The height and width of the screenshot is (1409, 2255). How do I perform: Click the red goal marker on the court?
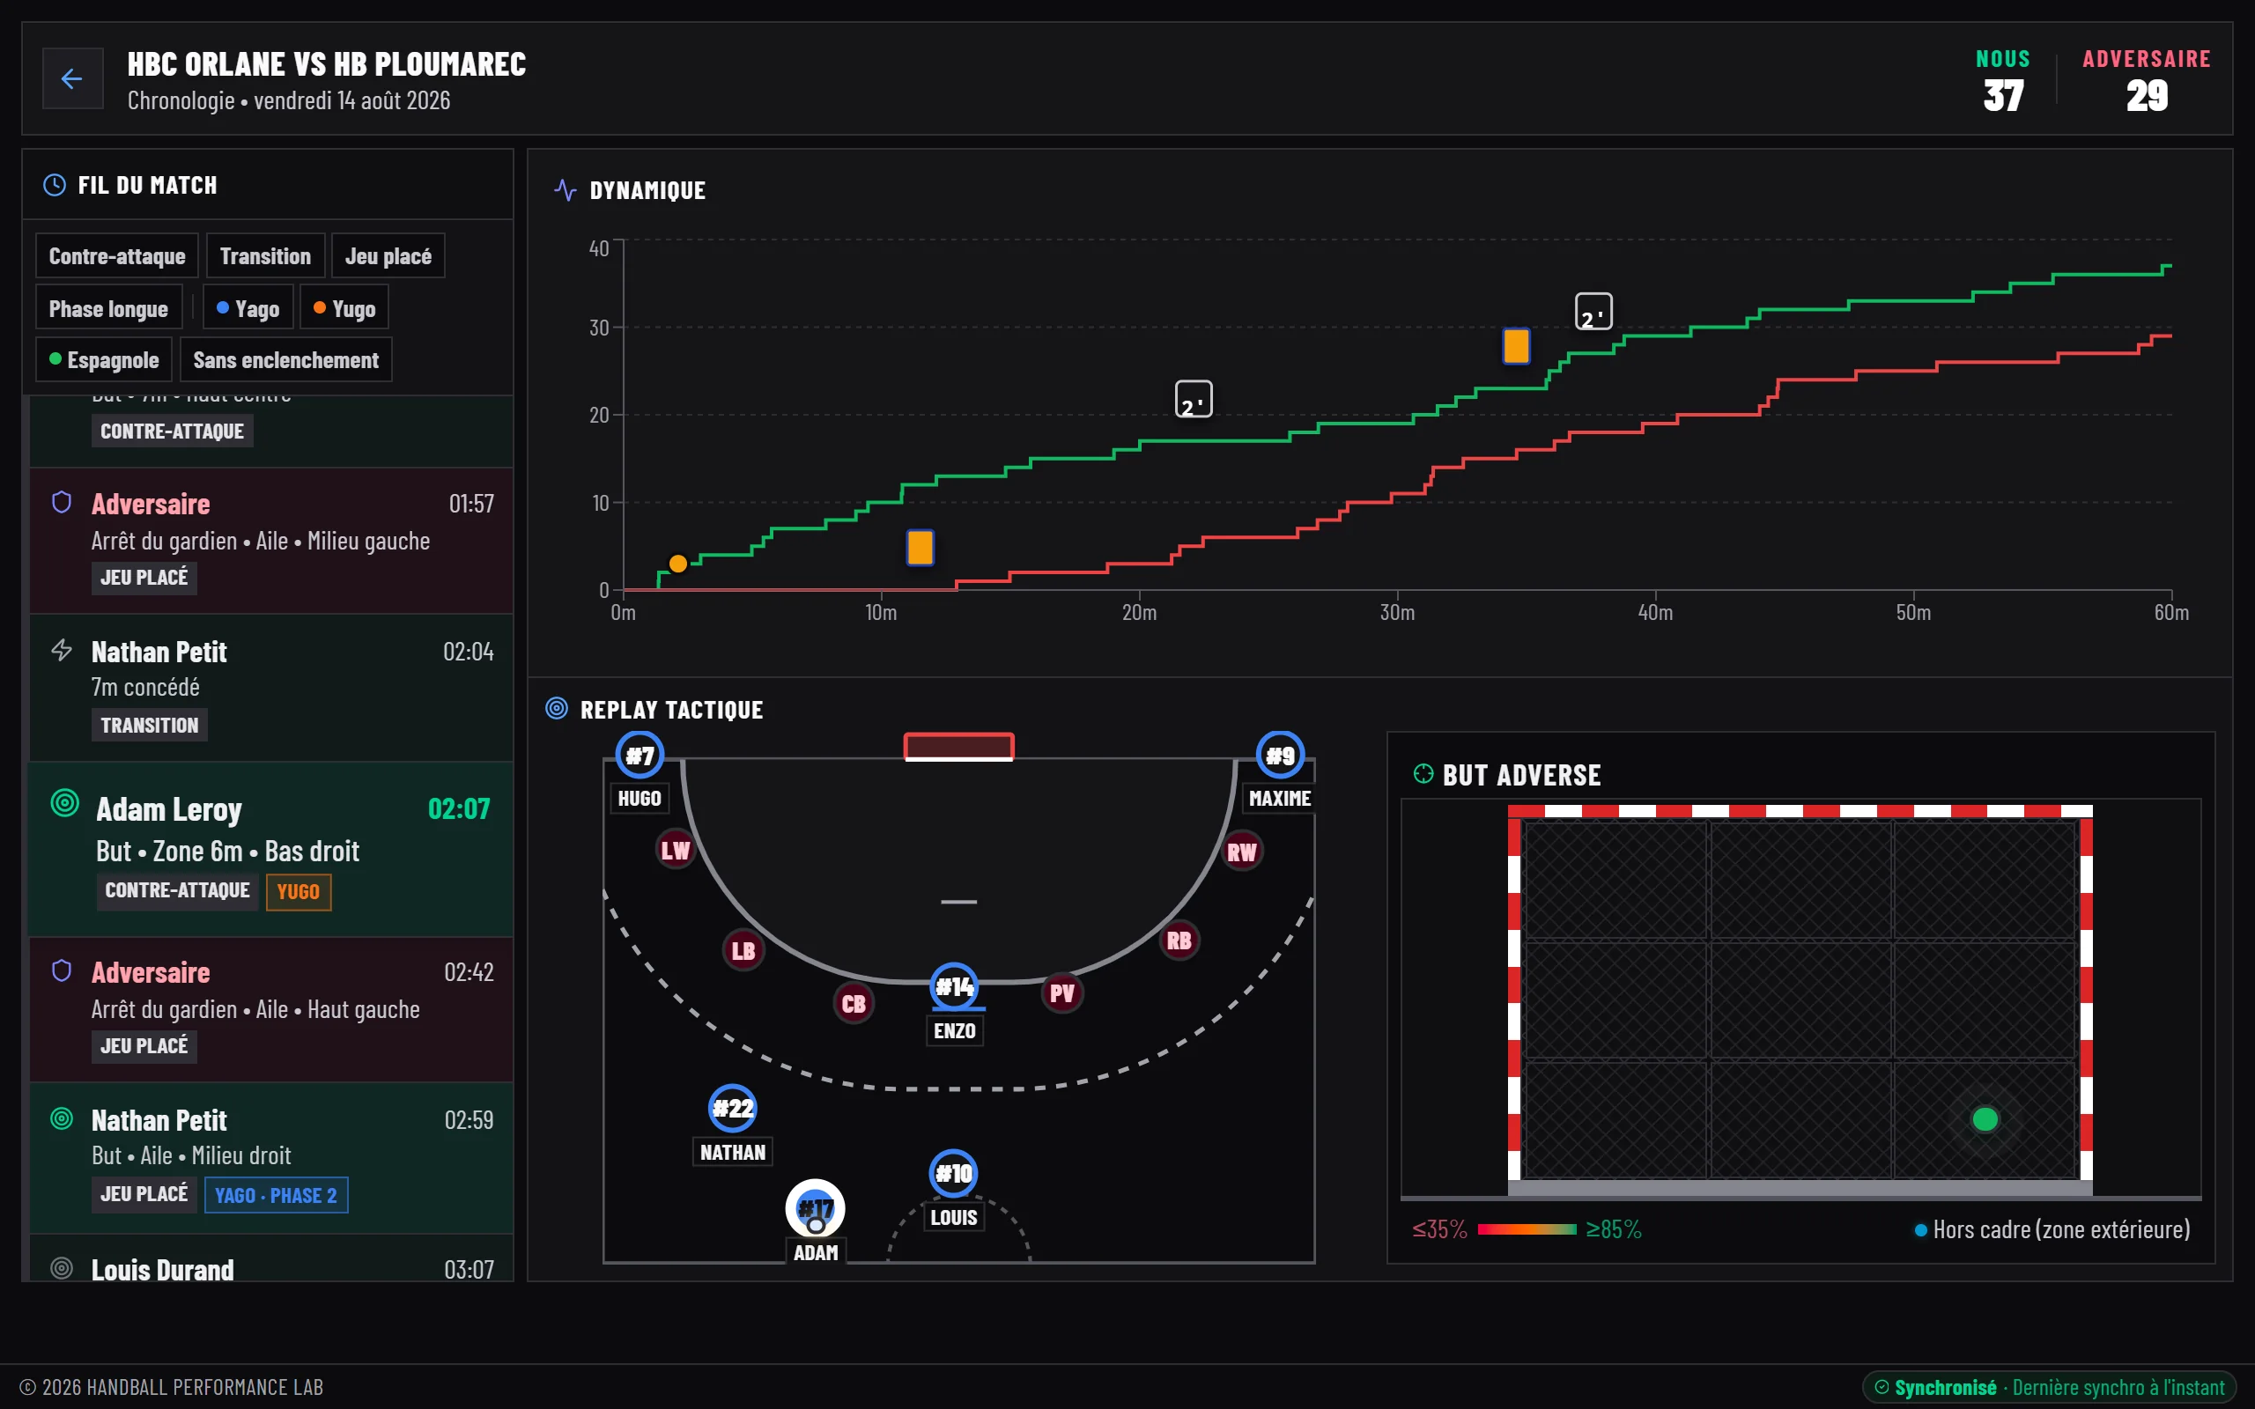click(x=959, y=747)
